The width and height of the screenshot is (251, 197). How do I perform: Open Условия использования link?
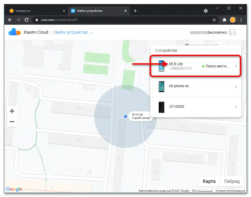click(230, 191)
